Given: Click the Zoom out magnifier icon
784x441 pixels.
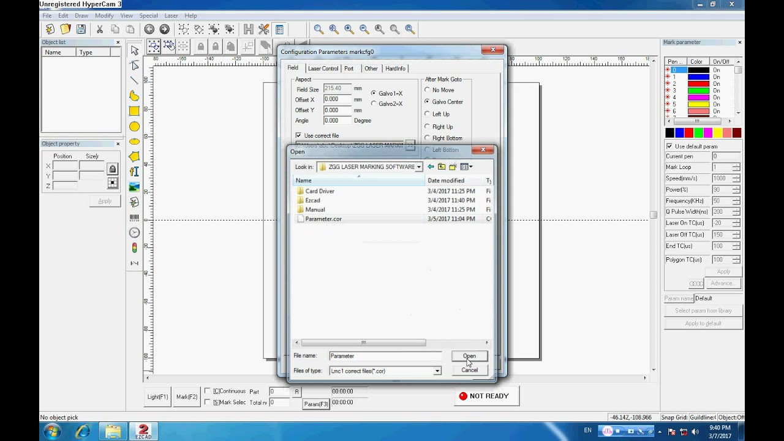Looking at the screenshot, I should [364, 29].
